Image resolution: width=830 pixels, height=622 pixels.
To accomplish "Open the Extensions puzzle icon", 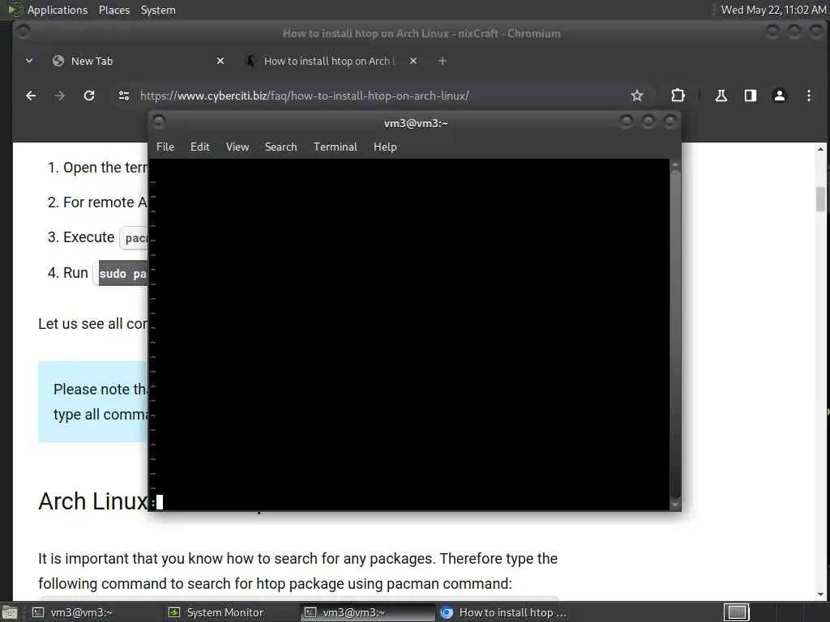I will 678,96.
